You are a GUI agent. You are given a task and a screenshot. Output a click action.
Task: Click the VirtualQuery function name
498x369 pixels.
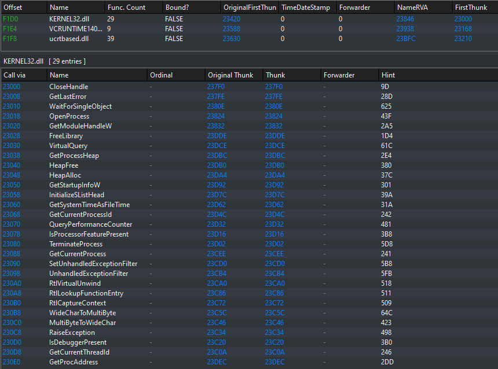pyautogui.click(x=68, y=146)
